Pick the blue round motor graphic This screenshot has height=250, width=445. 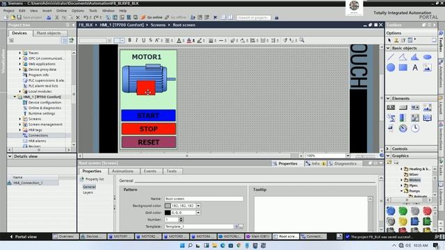(391, 211)
